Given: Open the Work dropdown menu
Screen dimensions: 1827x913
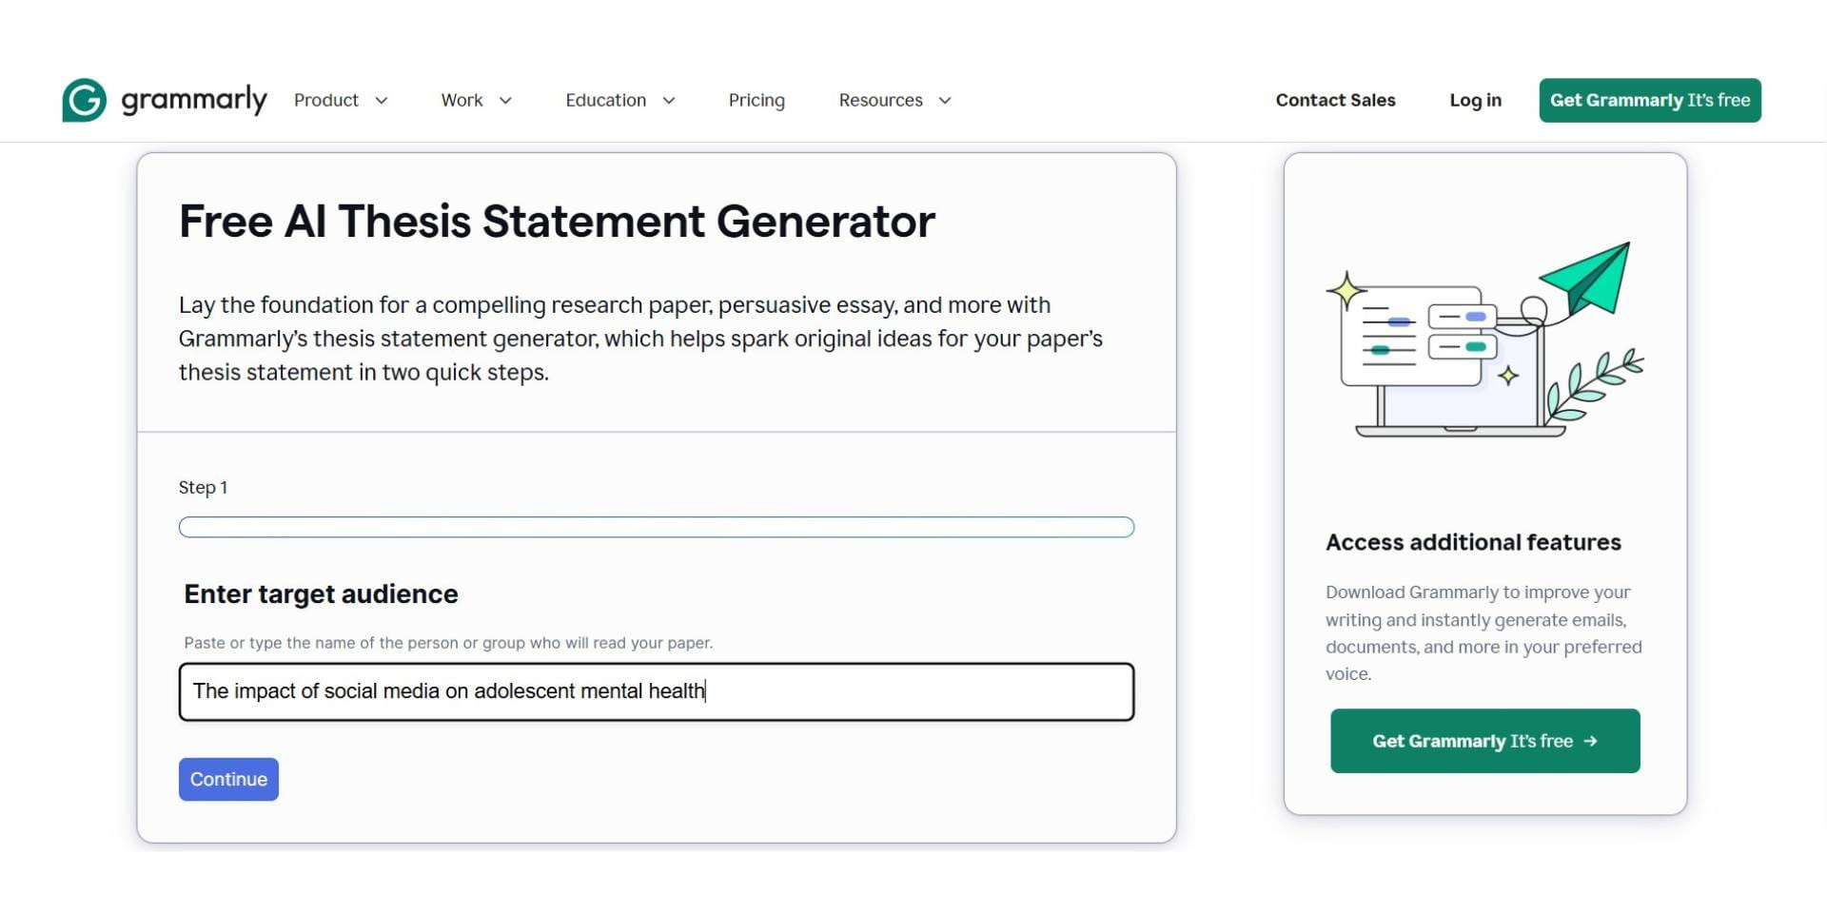Looking at the screenshot, I should point(475,100).
